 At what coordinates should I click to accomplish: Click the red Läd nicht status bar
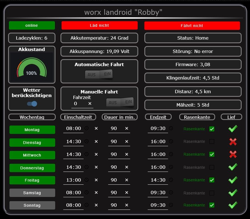(x=99, y=25)
